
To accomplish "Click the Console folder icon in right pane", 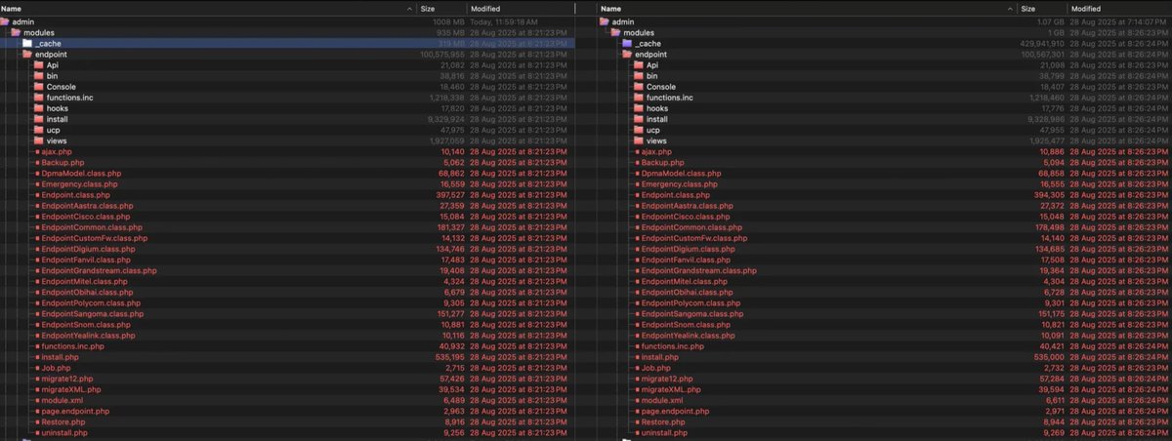I will [x=639, y=86].
